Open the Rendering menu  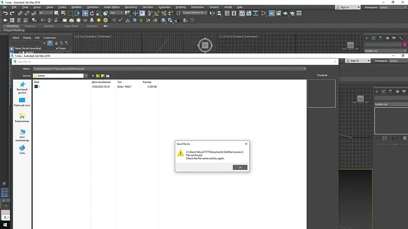[x=131, y=7]
